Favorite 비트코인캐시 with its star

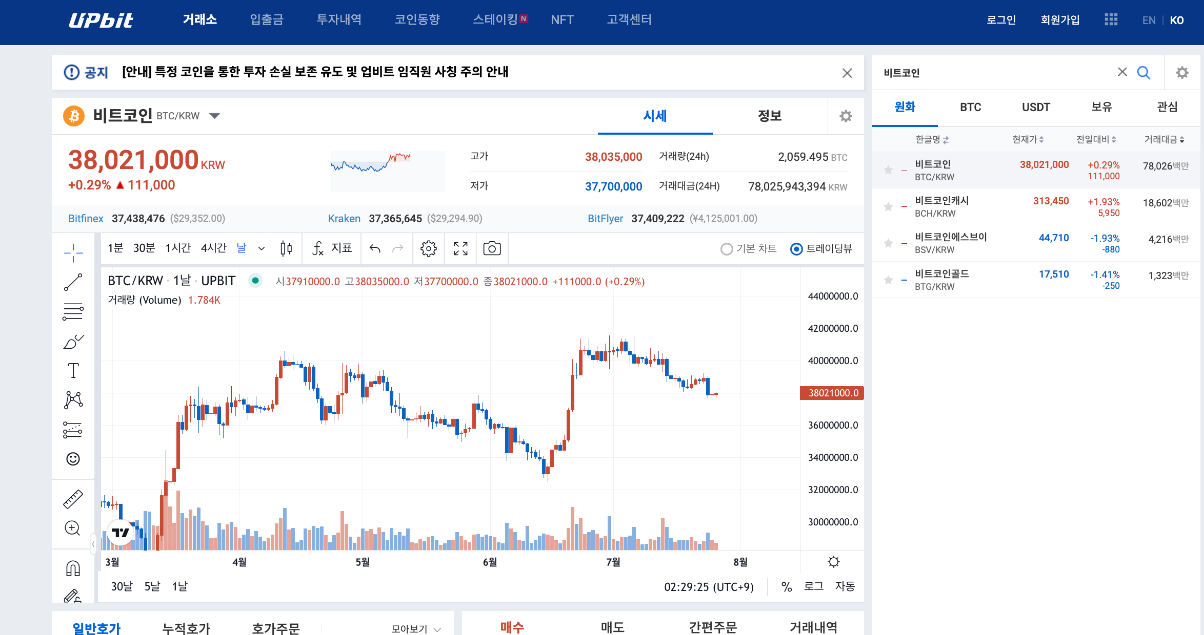pyautogui.click(x=889, y=206)
